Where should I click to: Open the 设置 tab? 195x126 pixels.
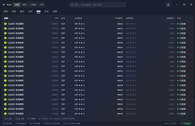[x=55, y=11]
